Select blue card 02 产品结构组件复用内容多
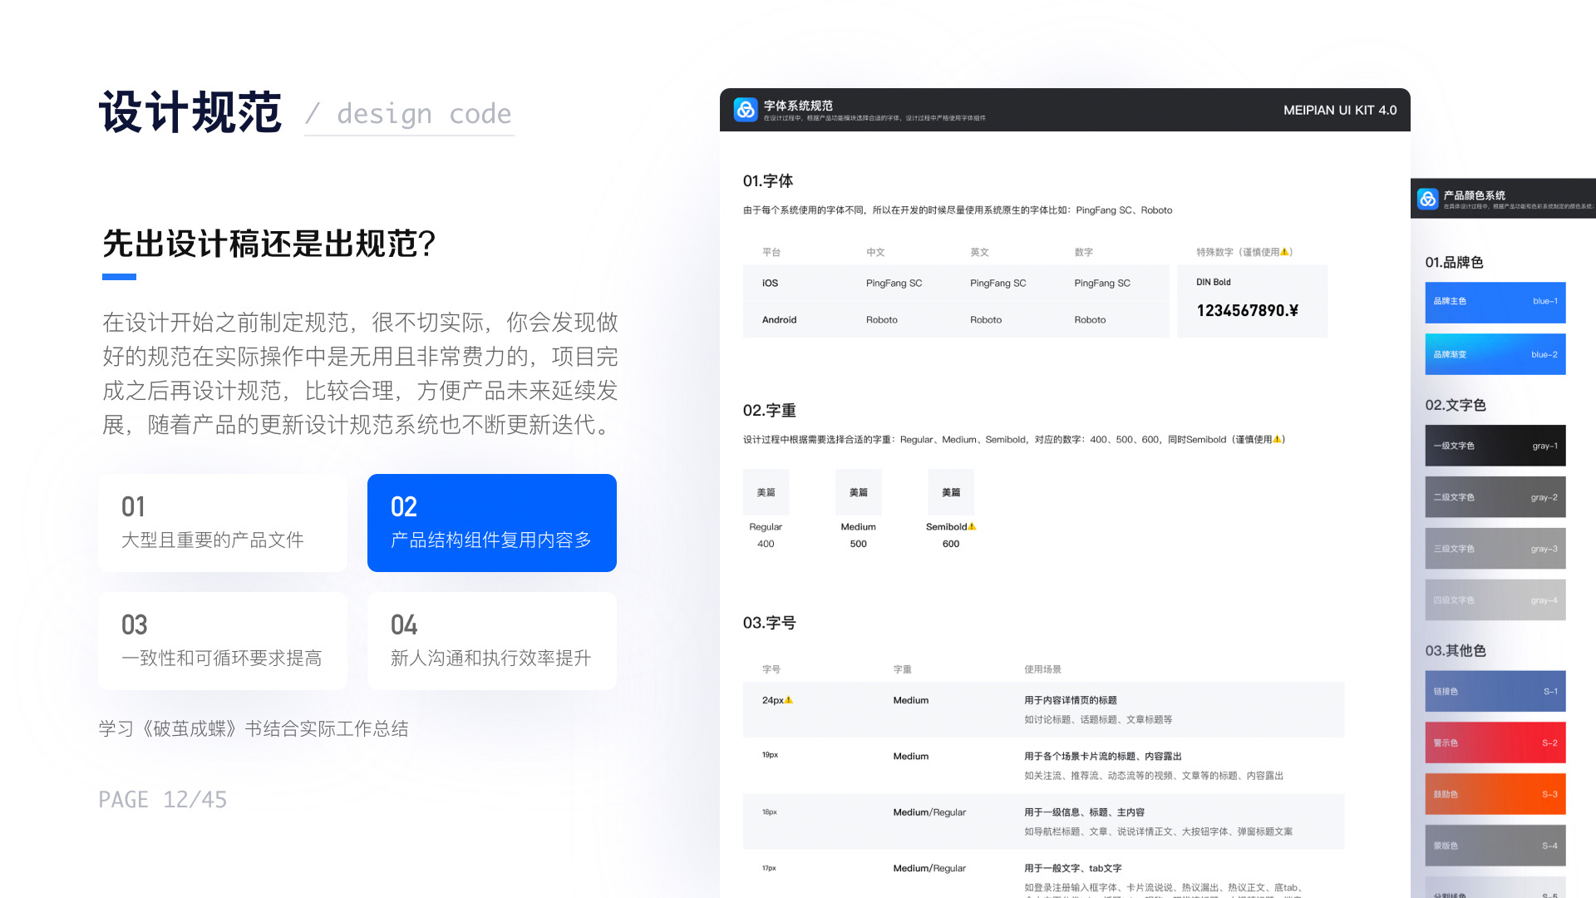 coord(491,523)
